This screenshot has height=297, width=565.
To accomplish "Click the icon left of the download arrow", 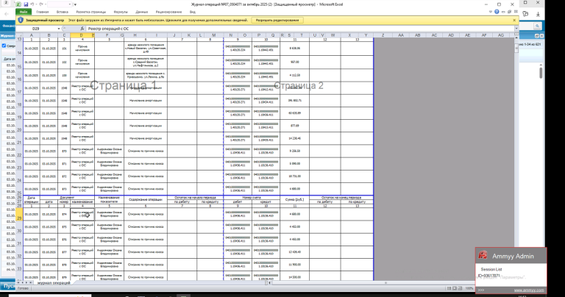I will [525, 14].
